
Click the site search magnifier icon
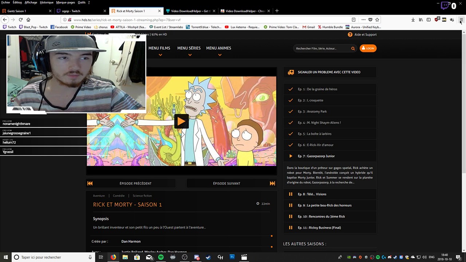pyautogui.click(x=353, y=48)
